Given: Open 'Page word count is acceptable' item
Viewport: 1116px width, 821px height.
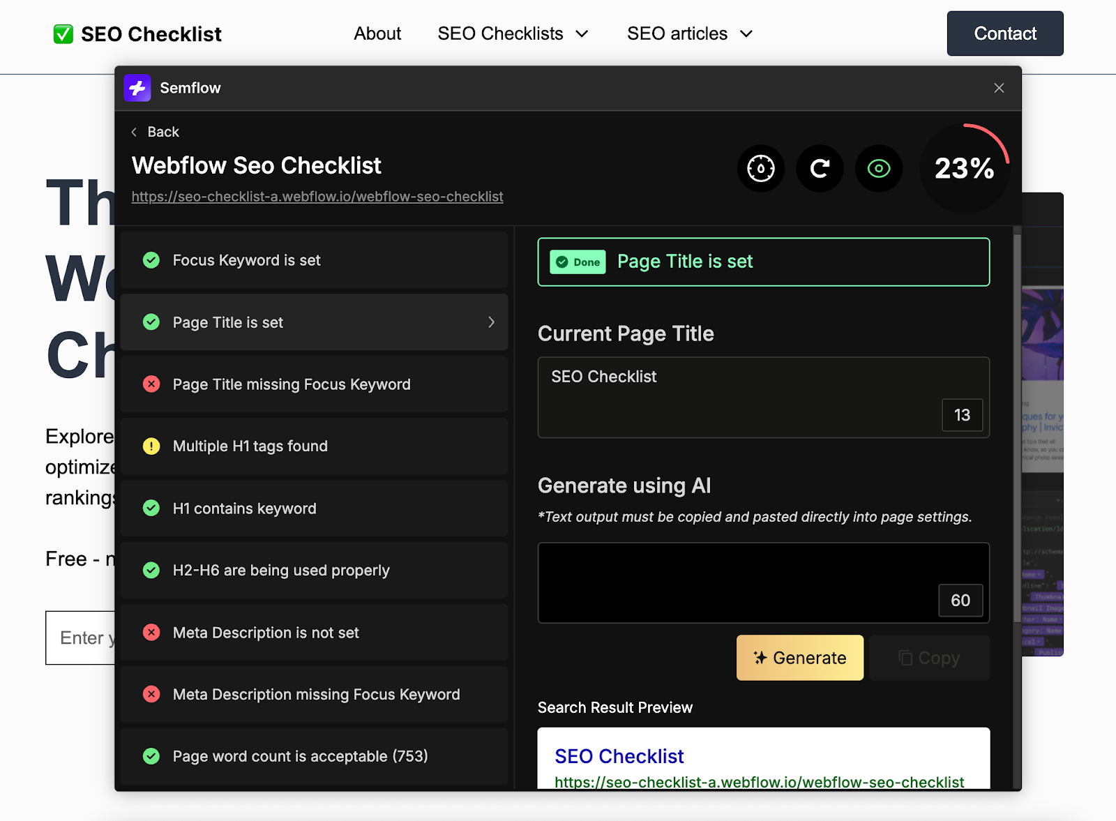Looking at the screenshot, I should (314, 757).
